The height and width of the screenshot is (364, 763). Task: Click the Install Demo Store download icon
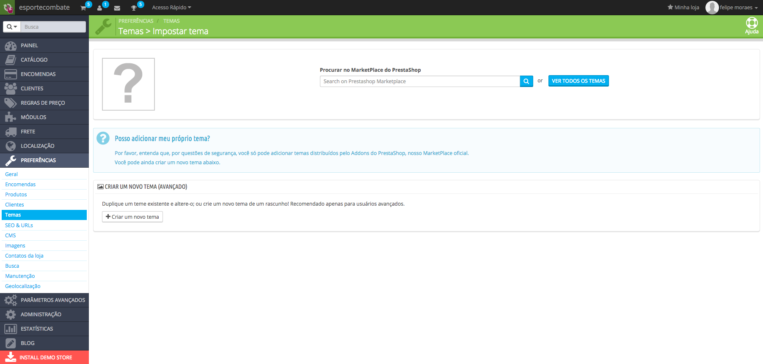(11, 357)
